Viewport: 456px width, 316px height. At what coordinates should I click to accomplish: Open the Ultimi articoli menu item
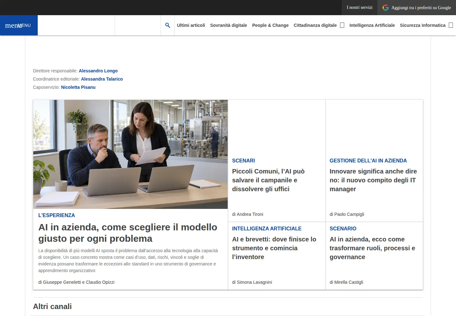point(191,25)
